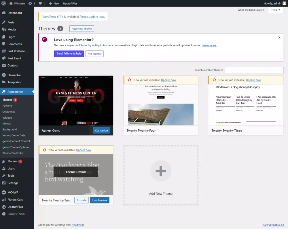The height and width of the screenshot is (229, 288).
Task: Click the Get Version 6.7.1 footer link
Action: click(274, 225)
